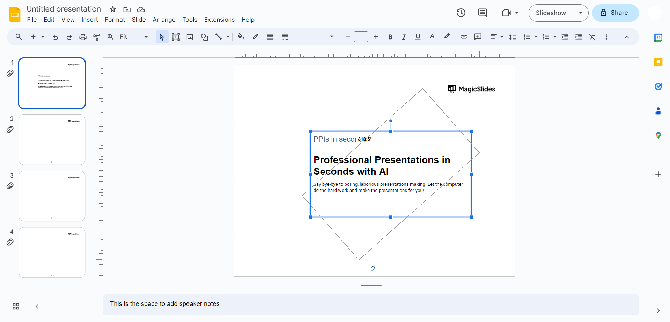The width and height of the screenshot is (670, 322).
Task: Select the Shape tool
Action: pos(205,37)
